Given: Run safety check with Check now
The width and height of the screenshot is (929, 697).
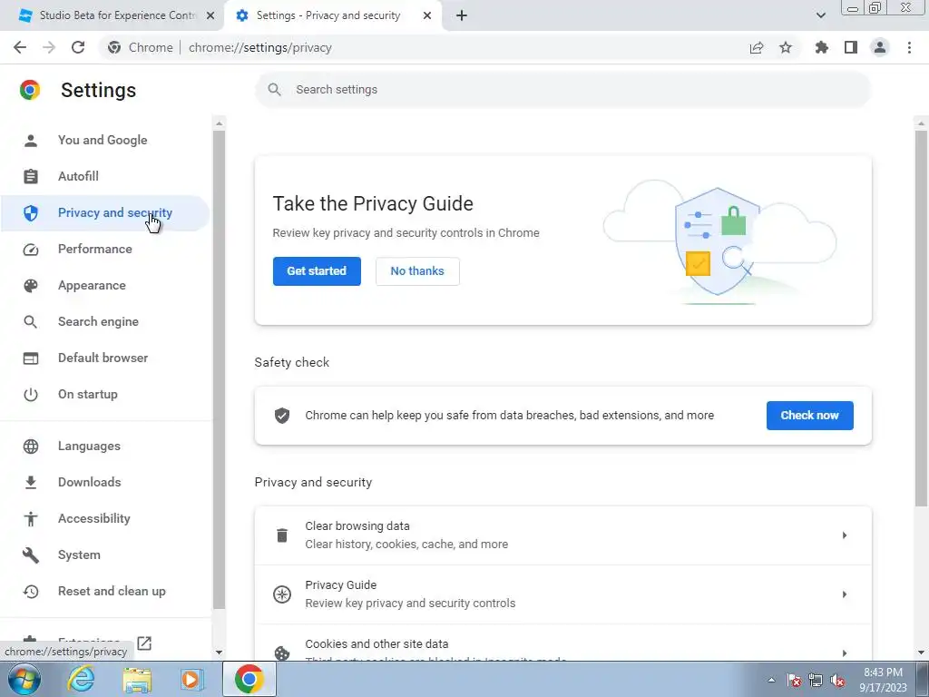Looking at the screenshot, I should pyautogui.click(x=809, y=416).
